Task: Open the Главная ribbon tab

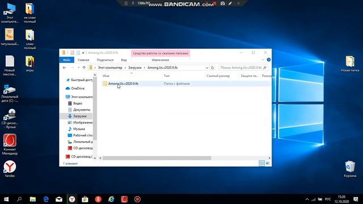Action: click(x=83, y=60)
